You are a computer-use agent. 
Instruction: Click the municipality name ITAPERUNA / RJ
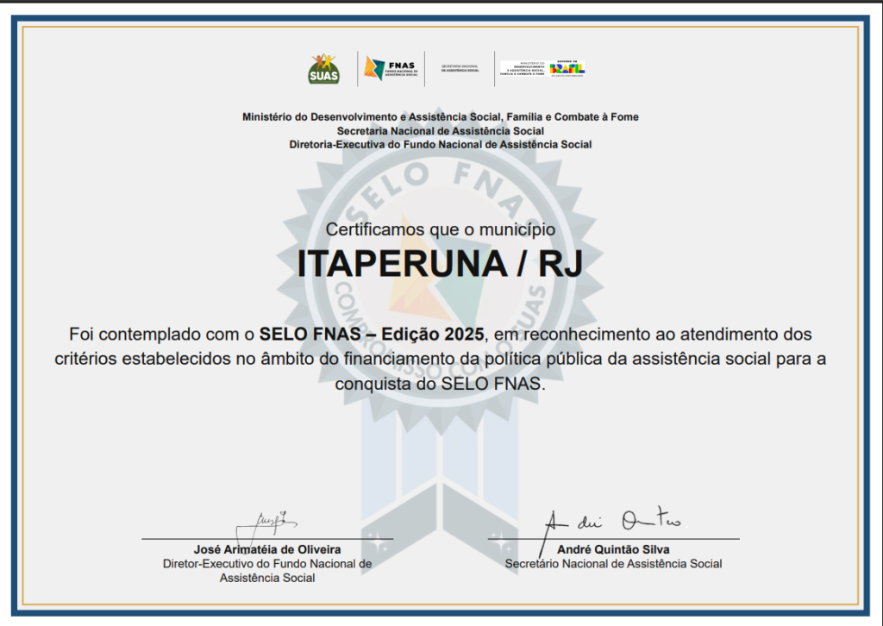click(x=440, y=265)
